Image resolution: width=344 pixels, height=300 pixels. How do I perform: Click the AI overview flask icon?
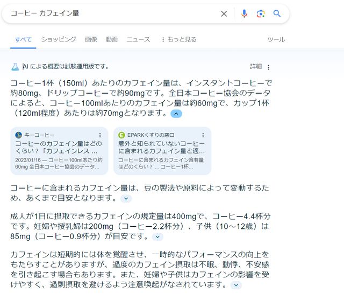click(15, 67)
